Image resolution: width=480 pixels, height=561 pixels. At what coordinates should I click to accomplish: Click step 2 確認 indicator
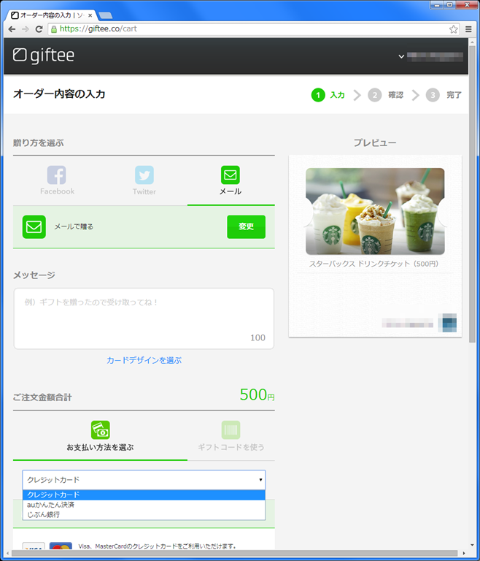pyautogui.click(x=386, y=95)
